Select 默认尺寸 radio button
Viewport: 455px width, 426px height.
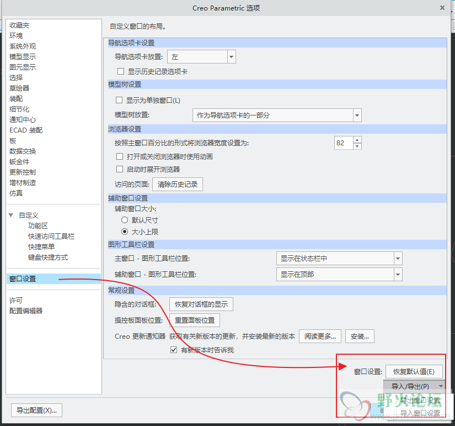pyautogui.click(x=125, y=220)
